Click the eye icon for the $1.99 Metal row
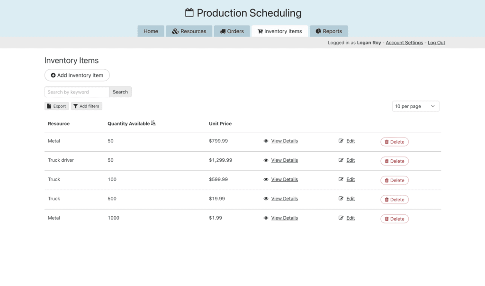485x286 pixels. coord(266,218)
